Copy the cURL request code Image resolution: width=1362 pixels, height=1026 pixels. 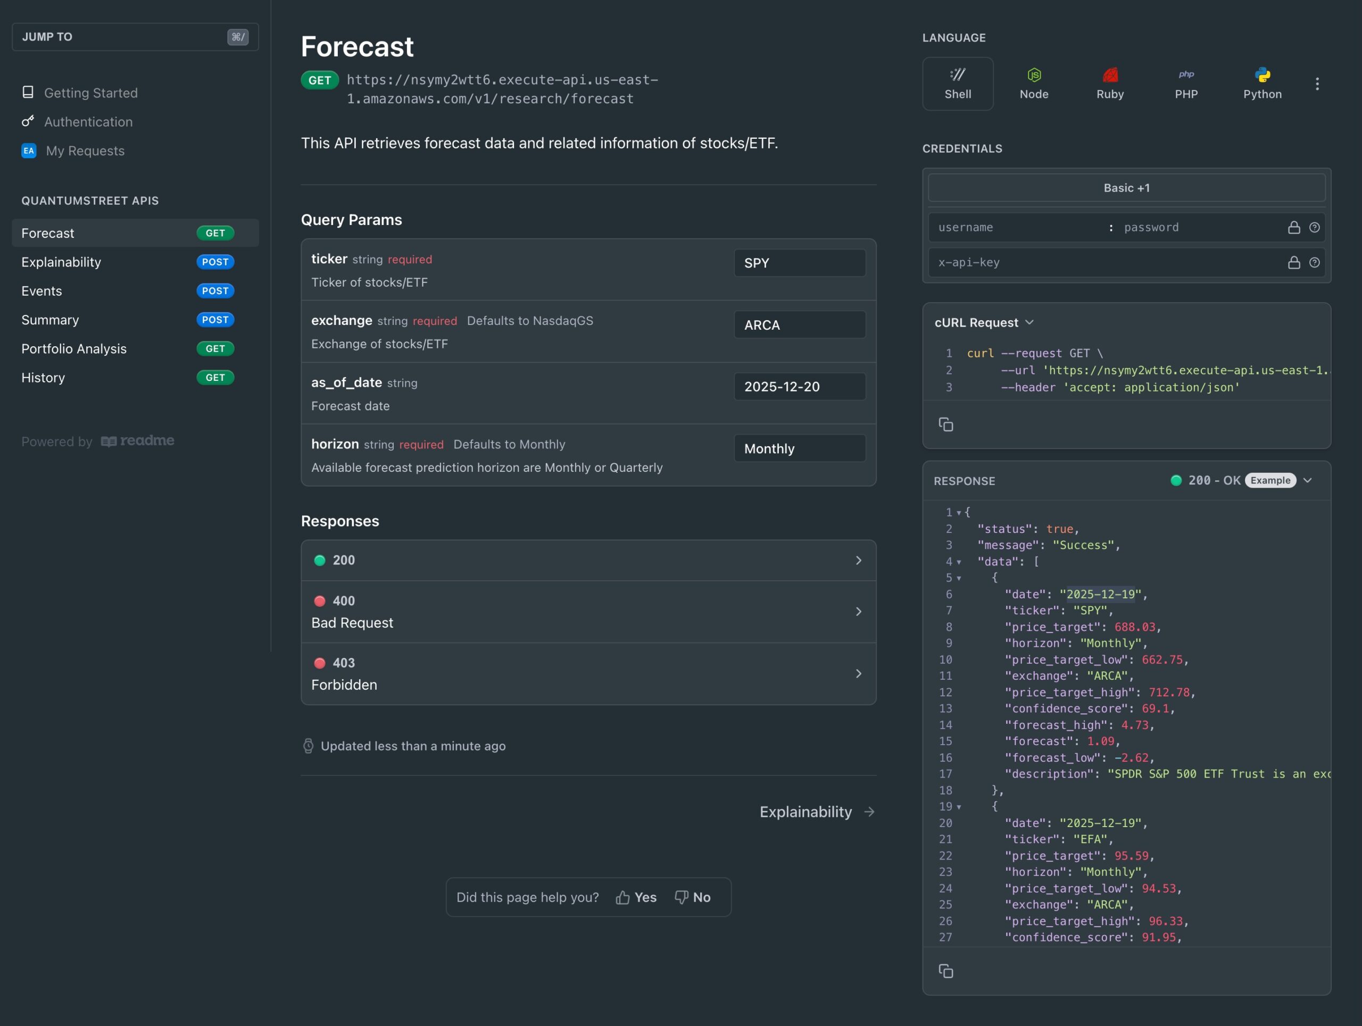946,424
